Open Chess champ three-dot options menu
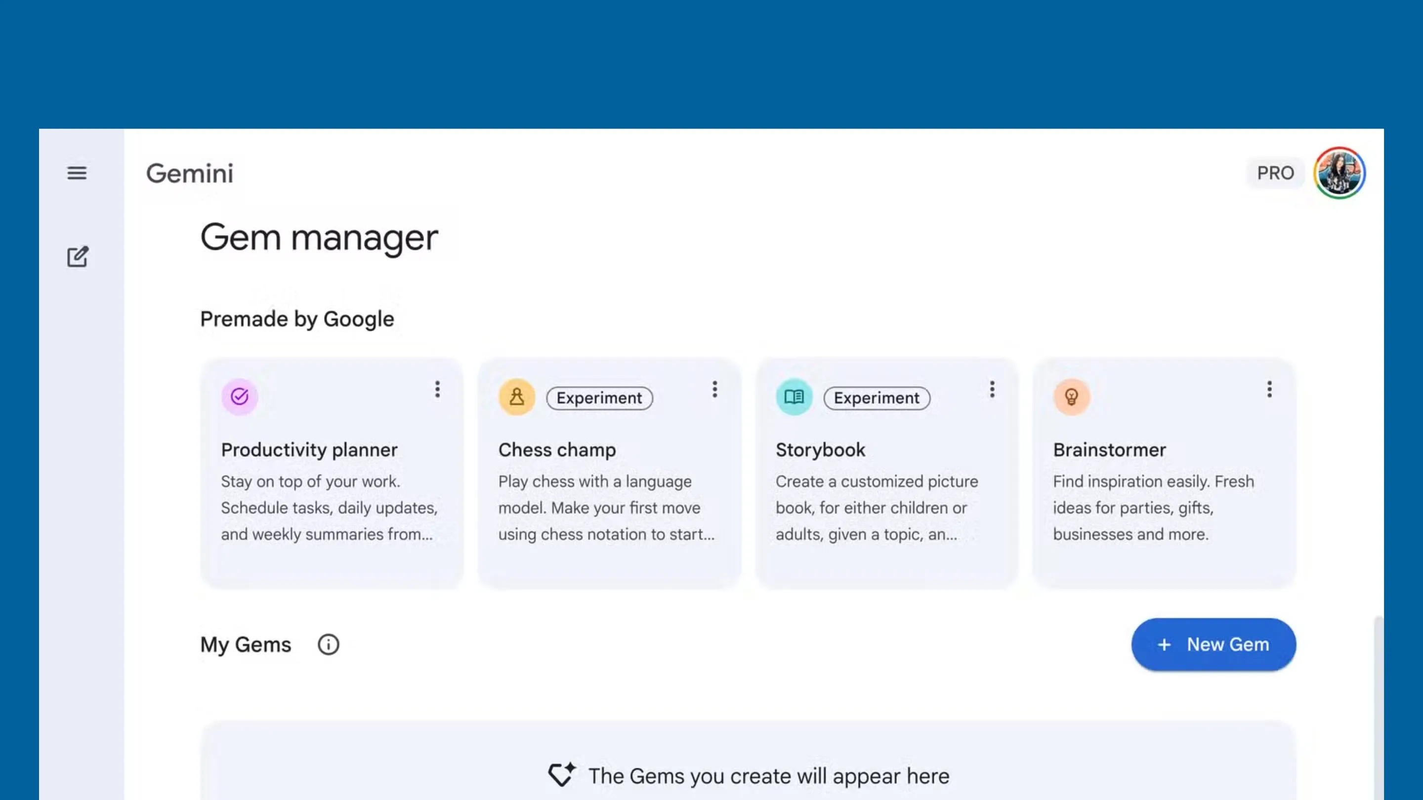1423x800 pixels. click(714, 389)
